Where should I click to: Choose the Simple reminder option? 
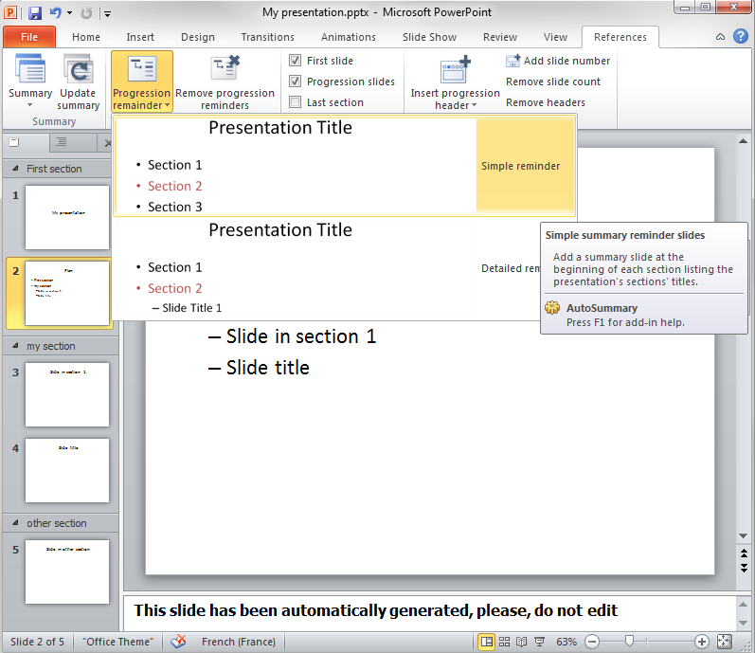click(345, 166)
